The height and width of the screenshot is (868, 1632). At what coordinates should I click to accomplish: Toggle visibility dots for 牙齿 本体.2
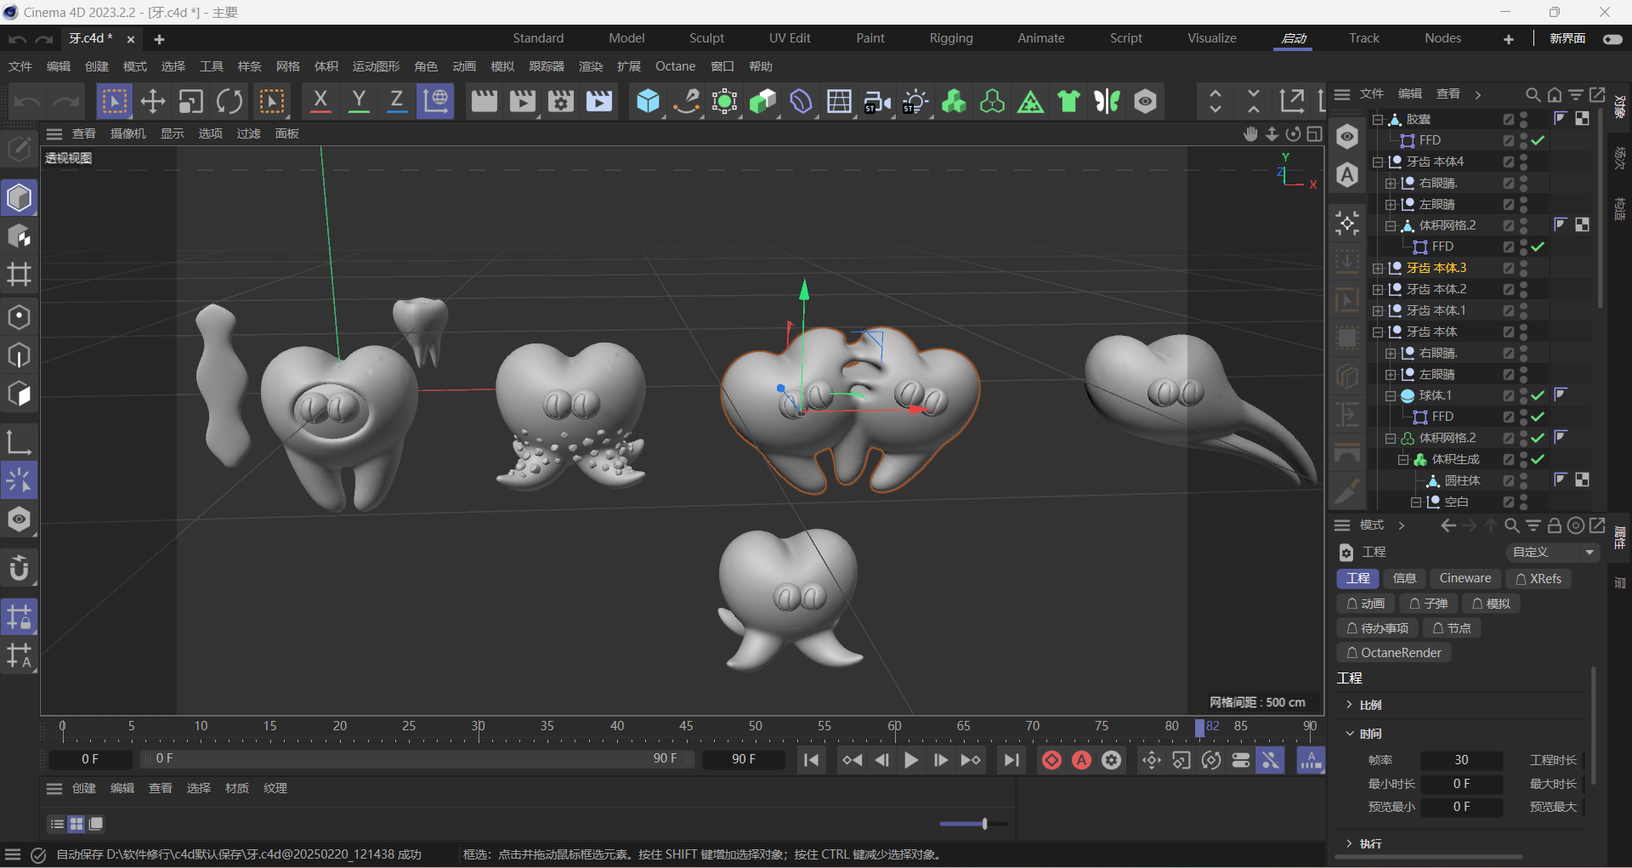coord(1523,289)
